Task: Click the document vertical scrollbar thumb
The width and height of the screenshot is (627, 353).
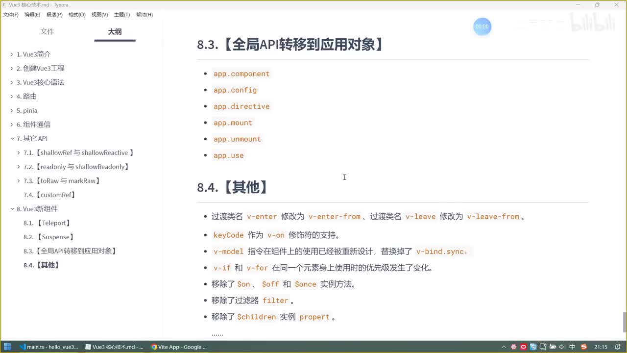Action: (x=624, y=322)
